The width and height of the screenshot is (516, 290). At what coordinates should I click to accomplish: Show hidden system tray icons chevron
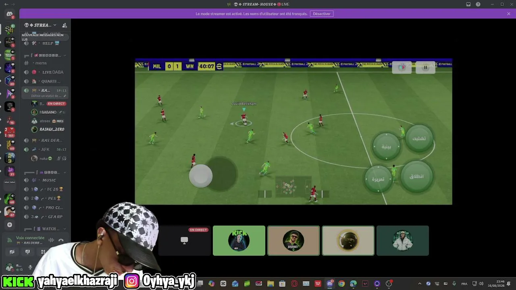[420, 284]
